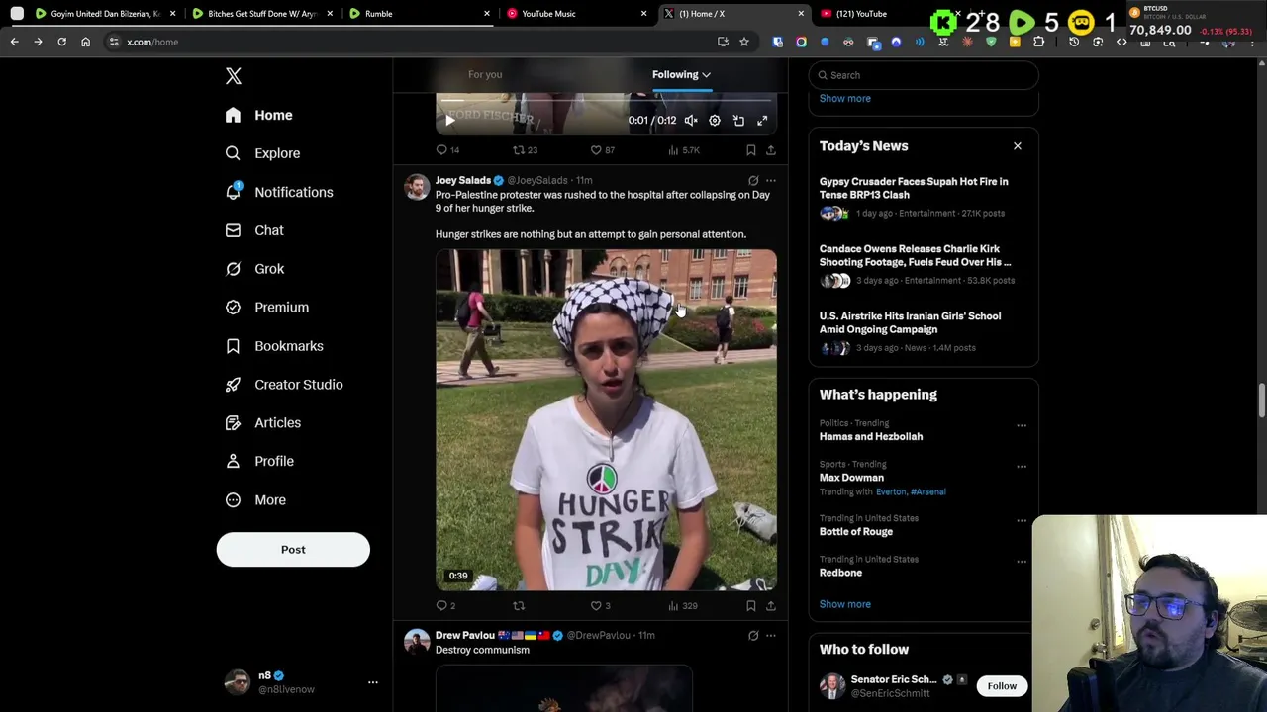Open Articles from the sidebar
The image size is (1267, 712).
[262, 422]
